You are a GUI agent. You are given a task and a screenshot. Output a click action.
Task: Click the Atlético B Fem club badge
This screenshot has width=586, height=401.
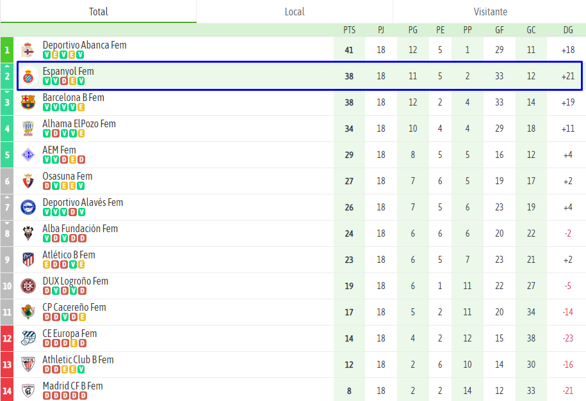coord(28,260)
